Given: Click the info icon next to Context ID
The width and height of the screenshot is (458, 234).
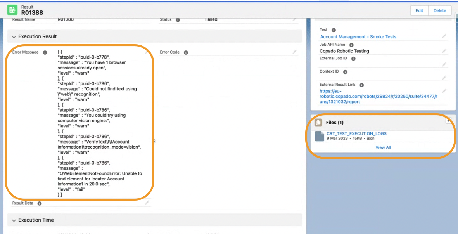Looking at the screenshot, I should tap(345, 72).
